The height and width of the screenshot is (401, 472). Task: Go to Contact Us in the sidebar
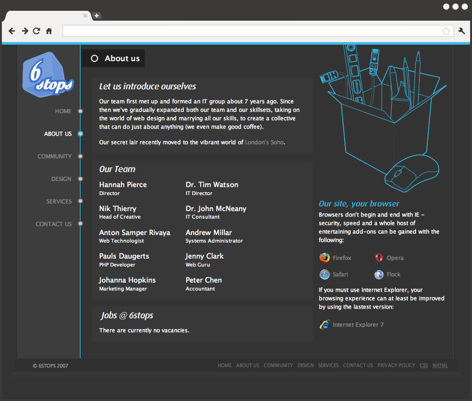pyautogui.click(x=54, y=224)
